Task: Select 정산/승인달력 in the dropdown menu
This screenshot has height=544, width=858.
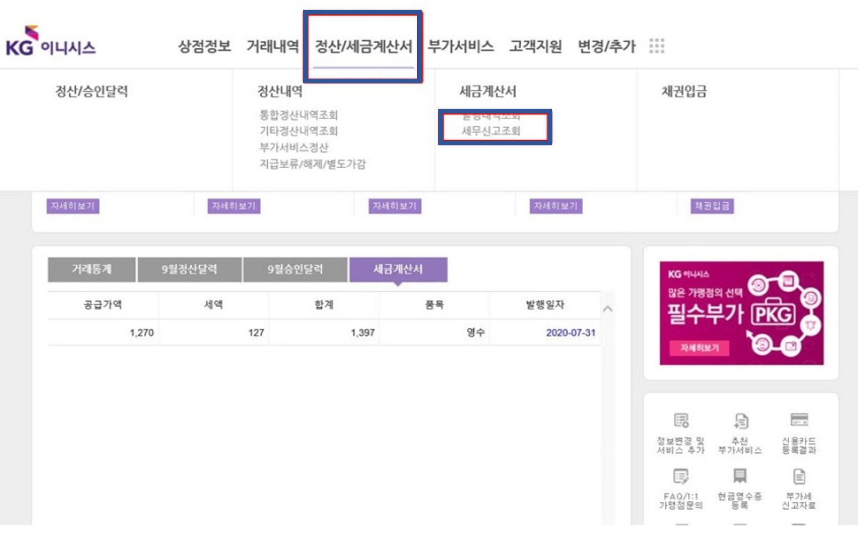Action: point(92,91)
